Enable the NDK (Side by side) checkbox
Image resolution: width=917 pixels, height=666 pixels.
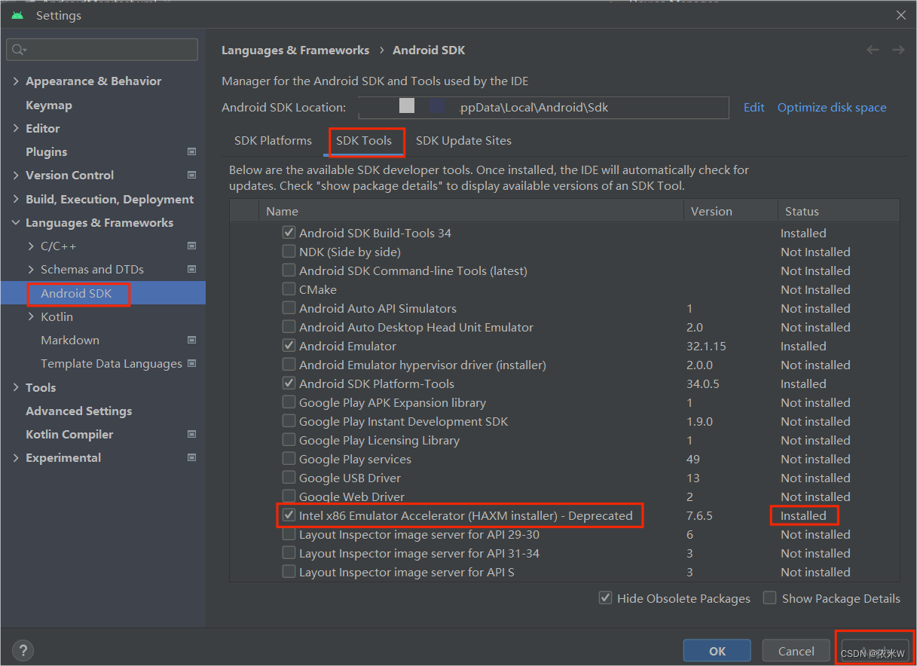pos(289,252)
